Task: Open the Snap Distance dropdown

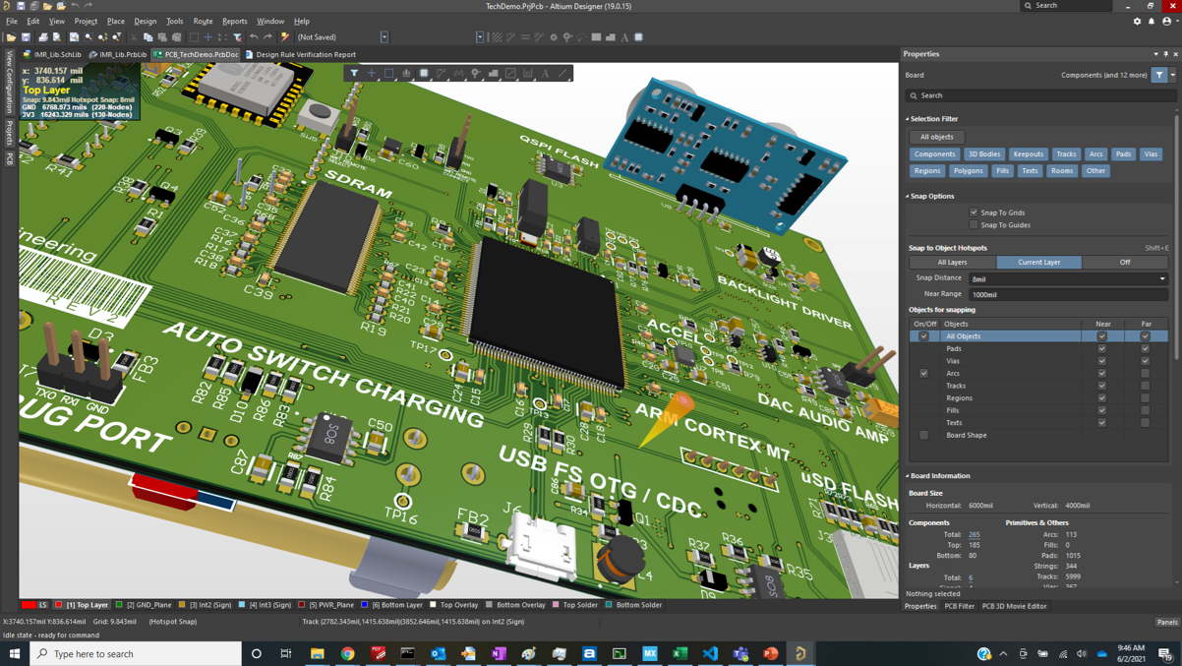Action: tap(1161, 279)
